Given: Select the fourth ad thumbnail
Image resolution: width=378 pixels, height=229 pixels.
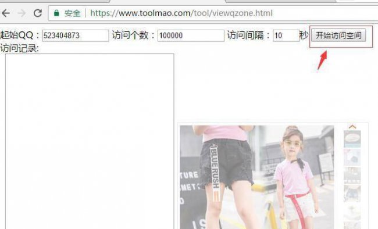Looking at the screenshot, I should pyautogui.click(x=352, y=194).
